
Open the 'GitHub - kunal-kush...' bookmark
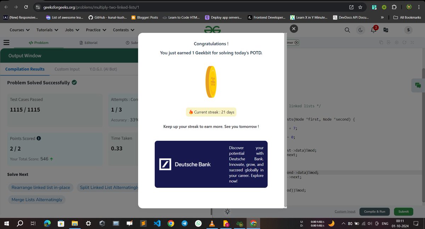click(x=107, y=17)
